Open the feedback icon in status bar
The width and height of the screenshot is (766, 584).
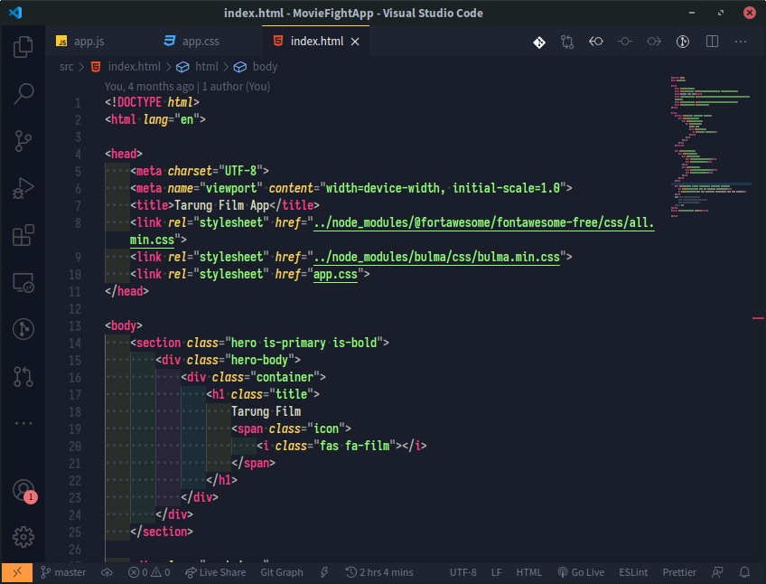(x=717, y=572)
